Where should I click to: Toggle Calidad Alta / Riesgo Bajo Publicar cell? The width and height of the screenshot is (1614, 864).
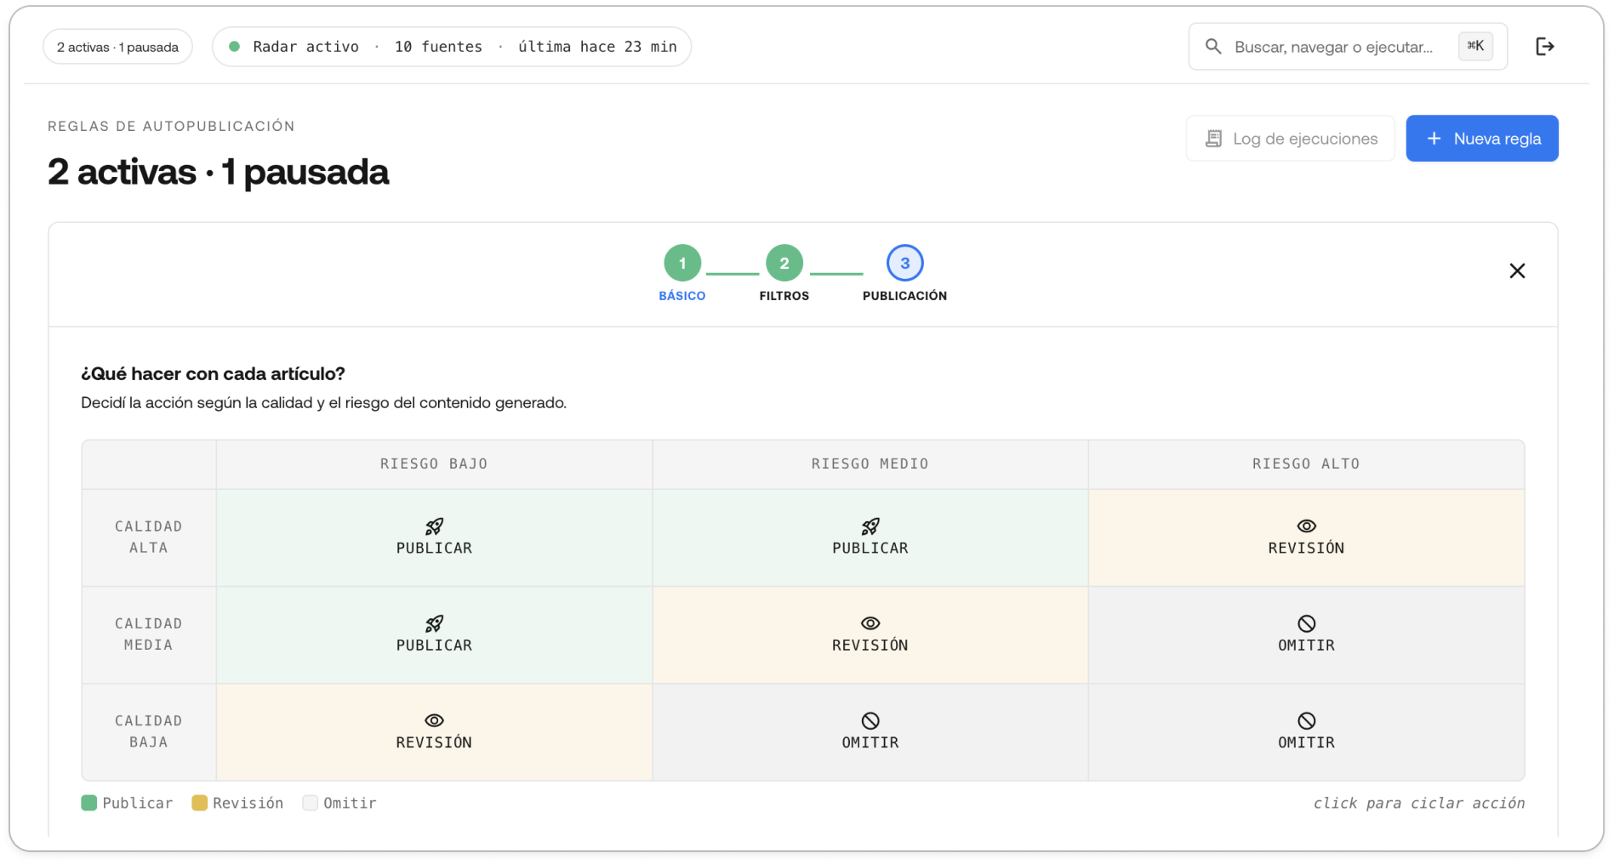coord(434,537)
